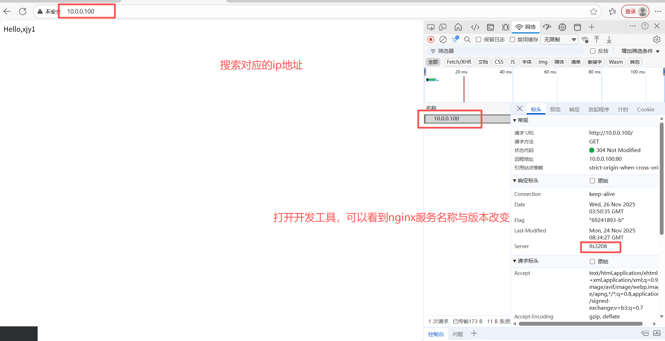Screen dimensions: 665x341
Task: Open 增加筛选条件 dropdown
Action: 640,51
